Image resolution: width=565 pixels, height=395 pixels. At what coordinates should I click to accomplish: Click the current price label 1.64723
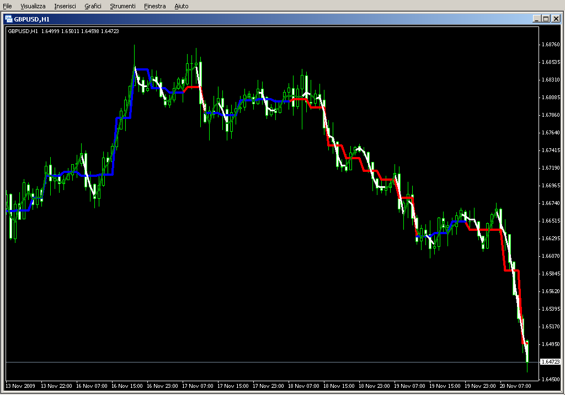pos(551,362)
